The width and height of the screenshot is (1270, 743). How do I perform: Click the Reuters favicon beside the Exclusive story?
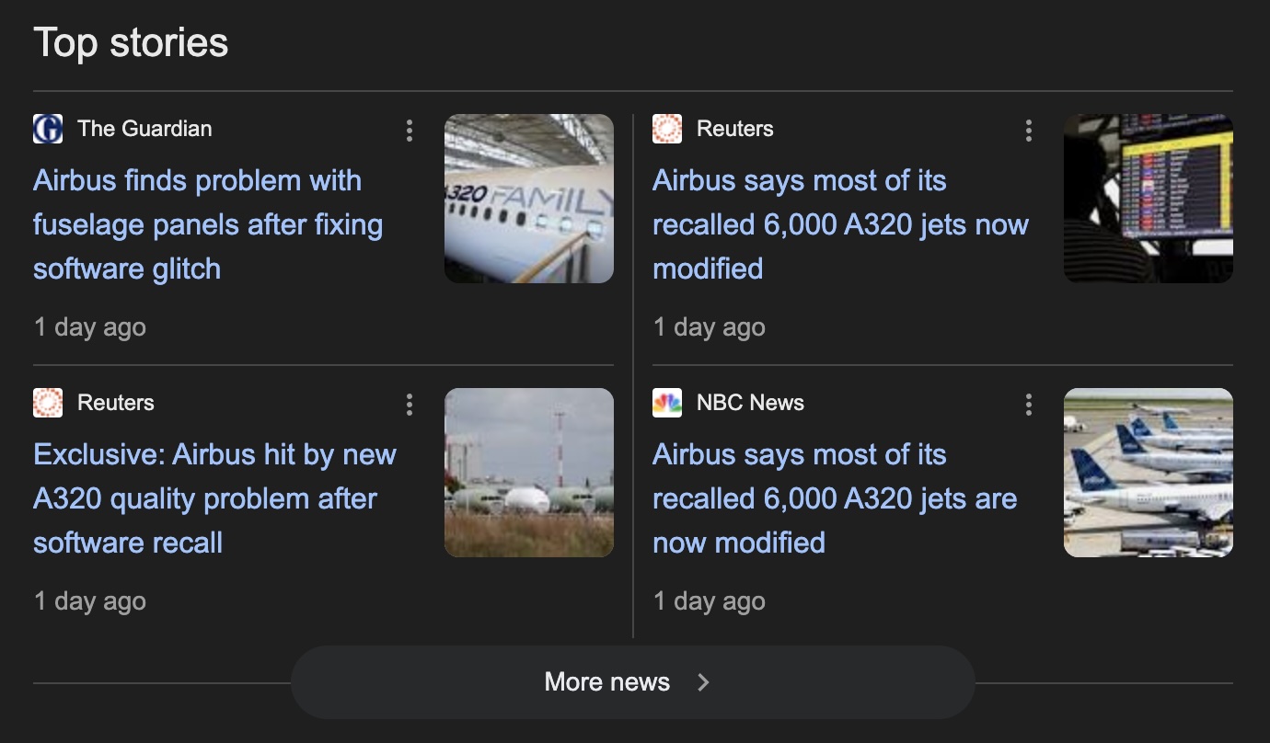coord(48,403)
